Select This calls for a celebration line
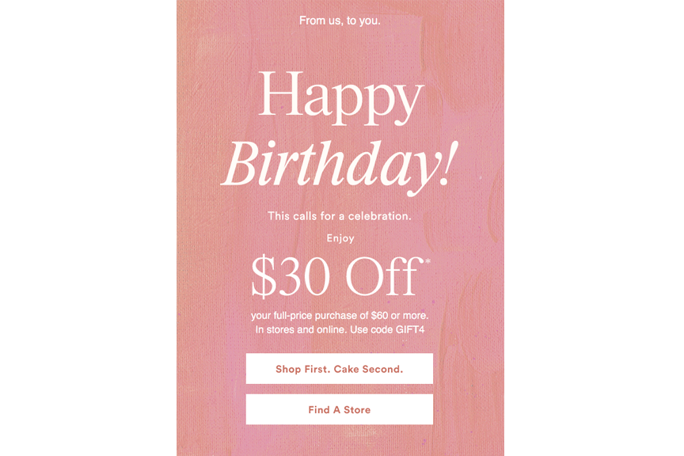 pyautogui.click(x=340, y=216)
